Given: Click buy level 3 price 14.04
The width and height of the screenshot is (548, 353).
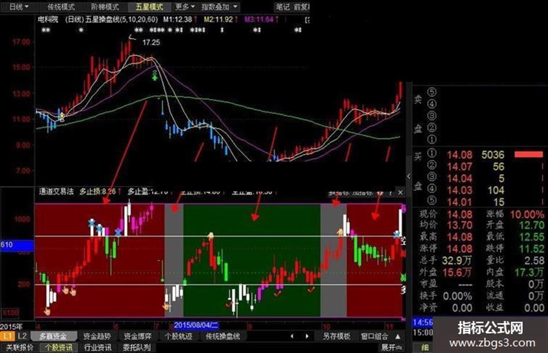Looking at the screenshot, I should pyautogui.click(x=459, y=179).
